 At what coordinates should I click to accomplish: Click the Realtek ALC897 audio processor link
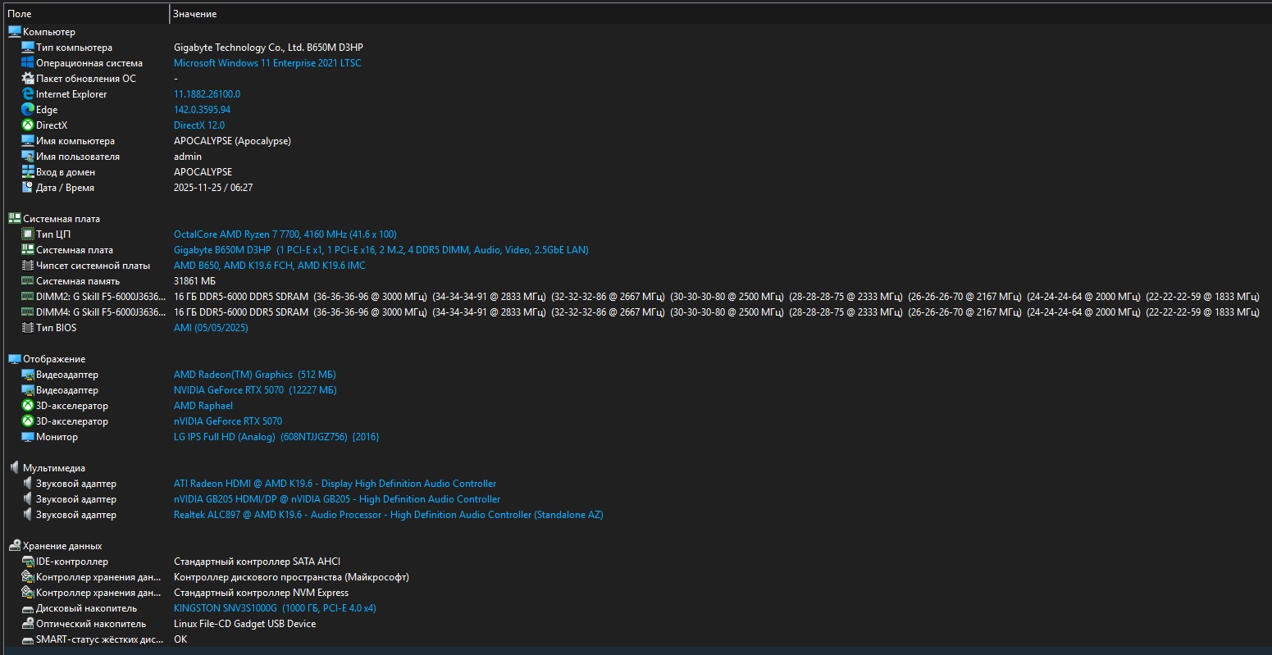point(389,515)
